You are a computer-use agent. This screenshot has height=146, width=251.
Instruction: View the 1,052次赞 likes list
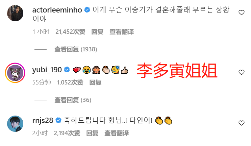tap(70, 82)
